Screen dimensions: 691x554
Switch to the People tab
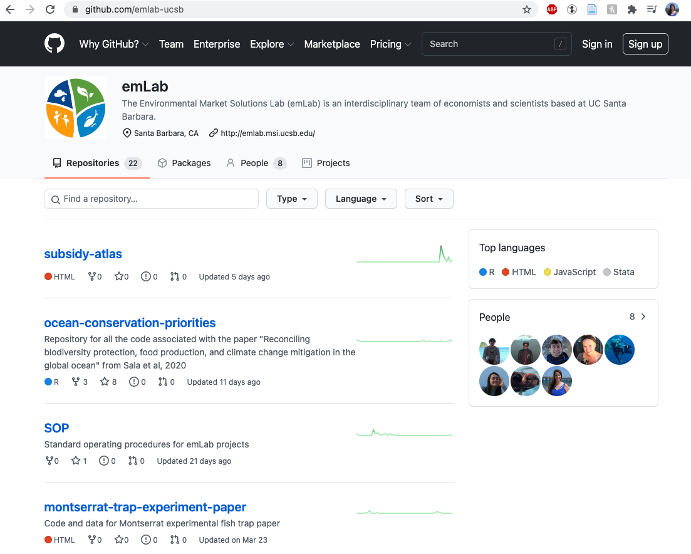(256, 163)
